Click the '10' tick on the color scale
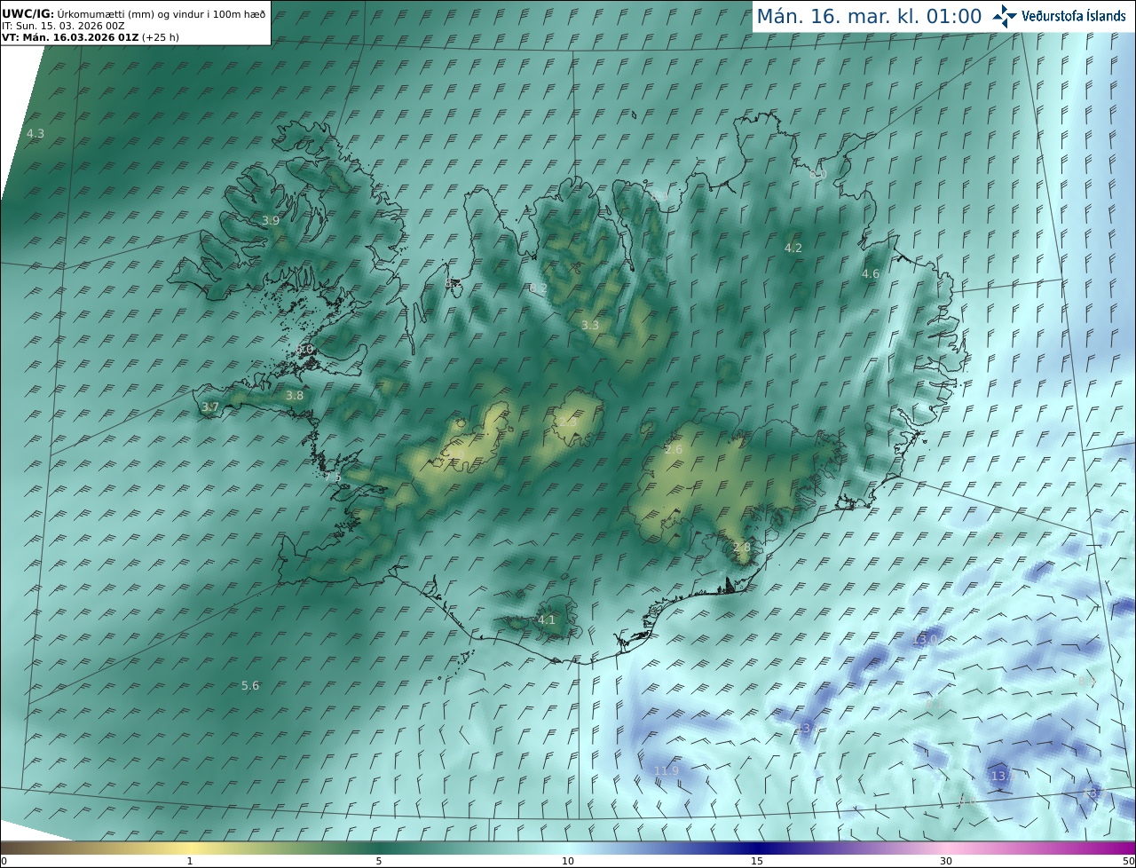 [568, 861]
